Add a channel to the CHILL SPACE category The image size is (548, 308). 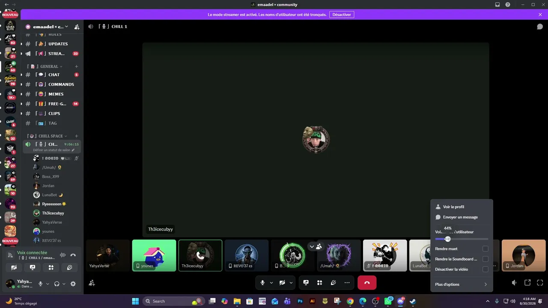[77, 136]
